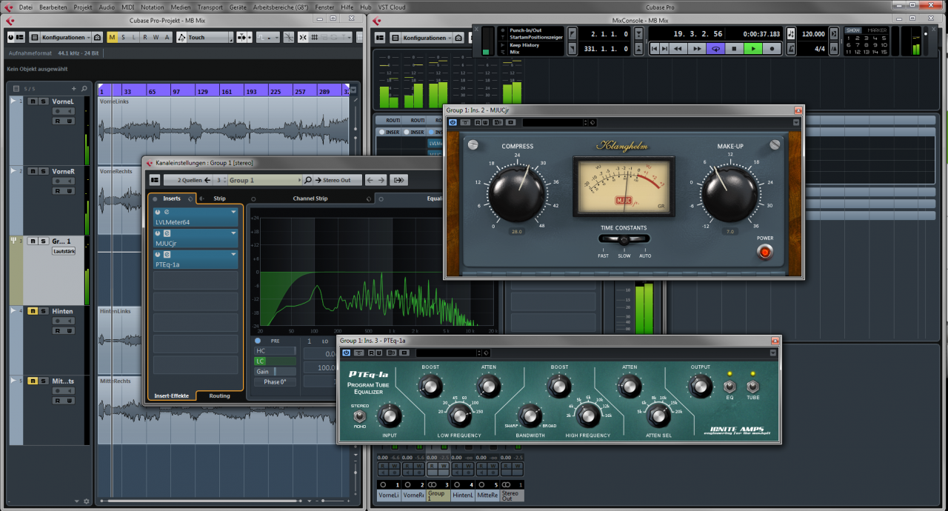Open the PTEq-1a insert slot dropdown arrow
This screenshot has width=948, height=511.
pos(233,254)
